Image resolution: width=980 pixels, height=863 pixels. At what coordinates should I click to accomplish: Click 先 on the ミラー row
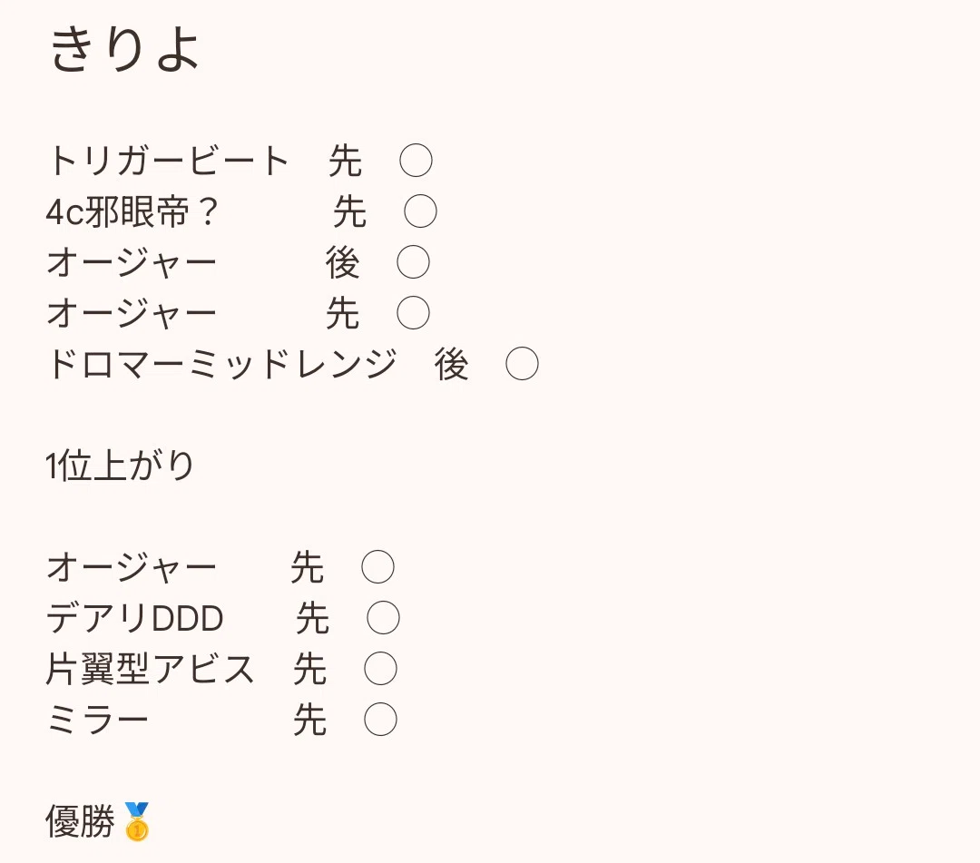[310, 720]
